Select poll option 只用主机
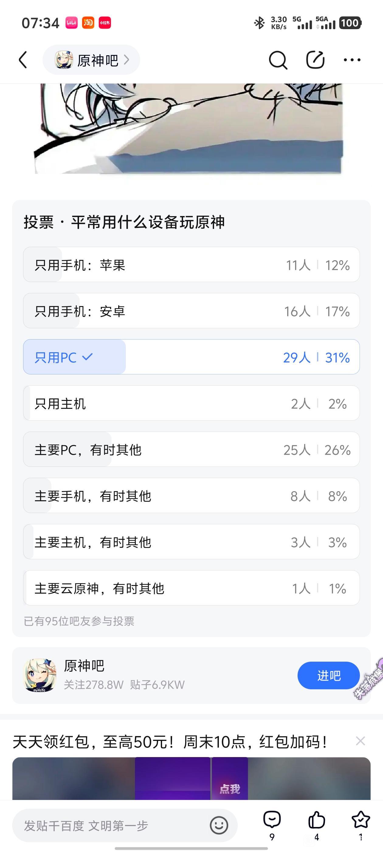 pyautogui.click(x=191, y=403)
